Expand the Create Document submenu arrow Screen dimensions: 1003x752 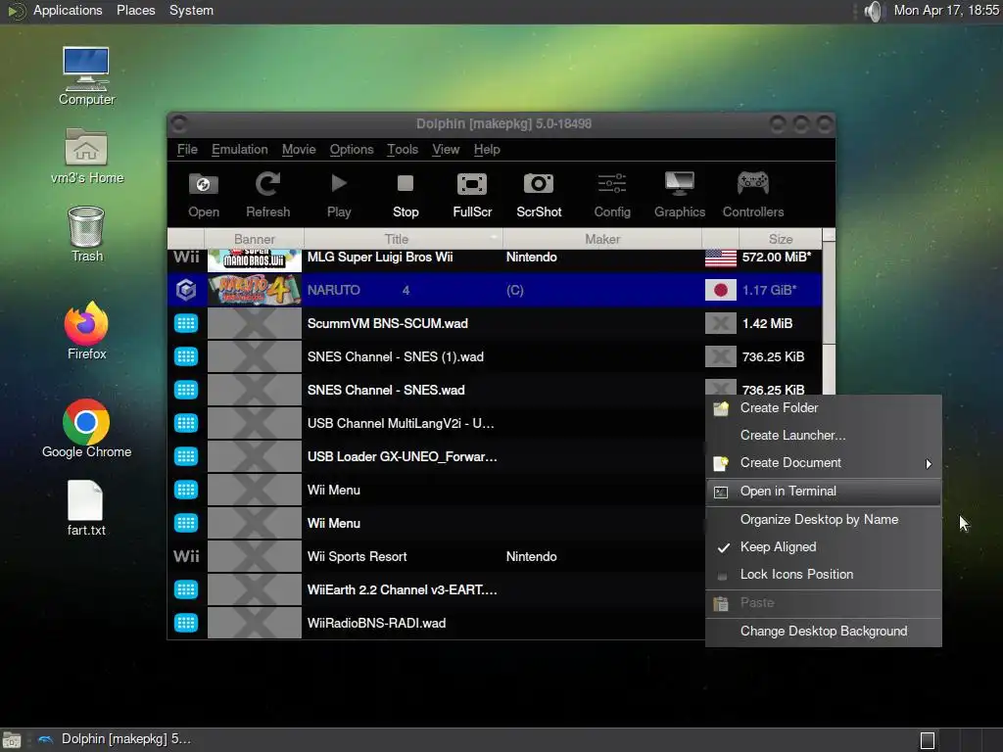coord(929,463)
